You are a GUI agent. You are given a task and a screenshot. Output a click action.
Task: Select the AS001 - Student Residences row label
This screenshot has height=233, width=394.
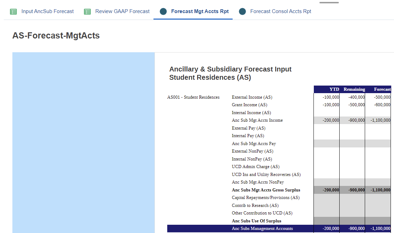coord(193,97)
